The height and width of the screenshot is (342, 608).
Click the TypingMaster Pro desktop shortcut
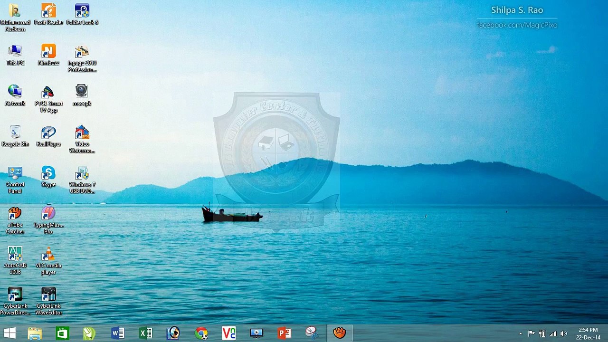tap(48, 220)
